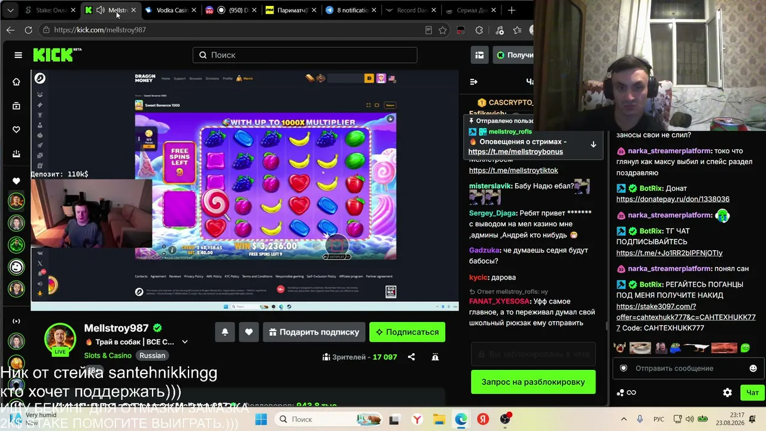Screen dimensions: 766x431
Task: Click the green Подписаться button
Action: pyautogui.click(x=407, y=332)
